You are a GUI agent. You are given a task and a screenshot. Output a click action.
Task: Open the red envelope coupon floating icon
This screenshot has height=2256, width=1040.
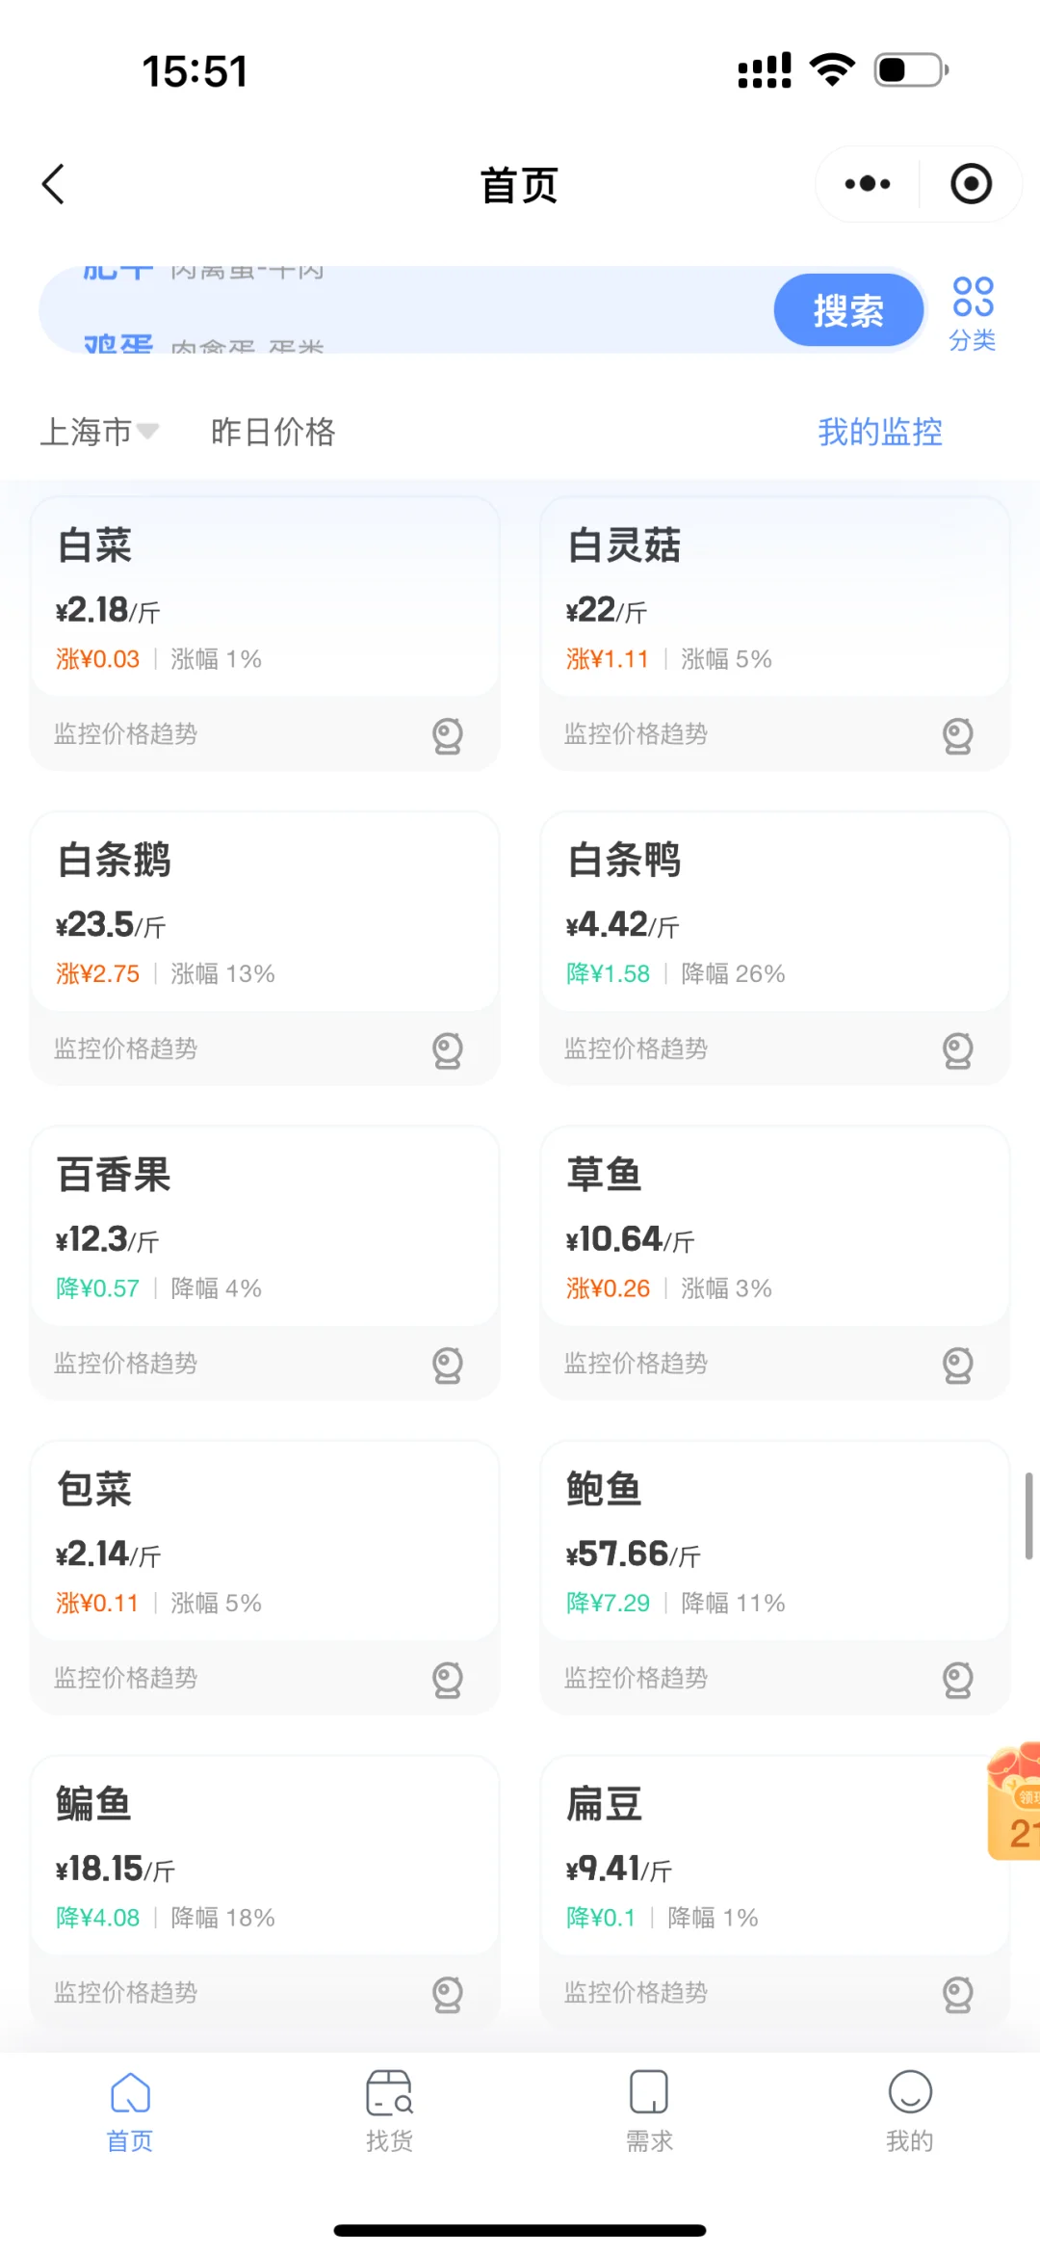(1015, 1801)
